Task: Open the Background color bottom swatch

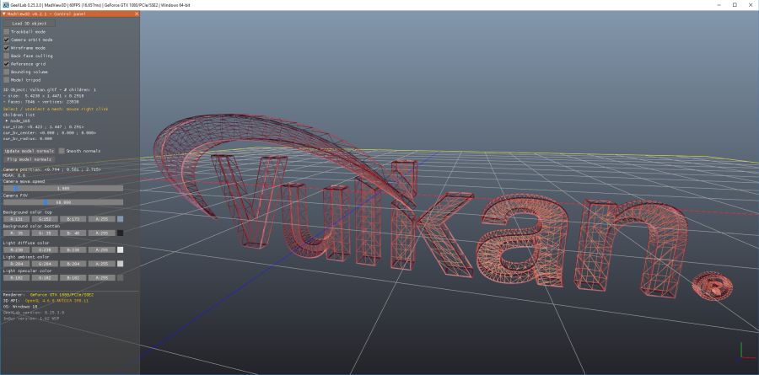Action: 120,233
